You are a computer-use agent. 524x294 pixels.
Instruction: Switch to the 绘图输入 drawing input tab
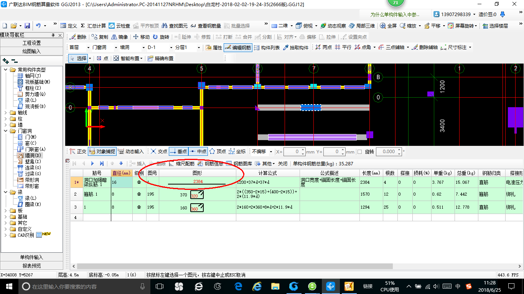pyautogui.click(x=31, y=51)
